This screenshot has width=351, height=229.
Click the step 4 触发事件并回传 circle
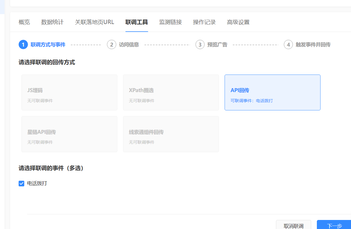click(288, 45)
